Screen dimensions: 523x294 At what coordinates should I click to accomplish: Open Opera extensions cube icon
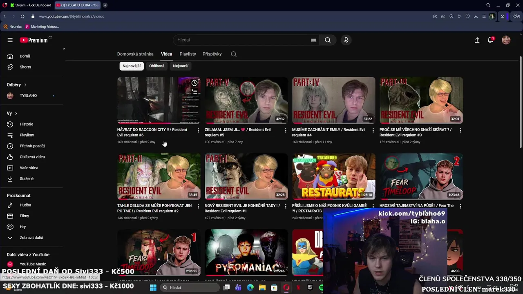click(x=503, y=16)
